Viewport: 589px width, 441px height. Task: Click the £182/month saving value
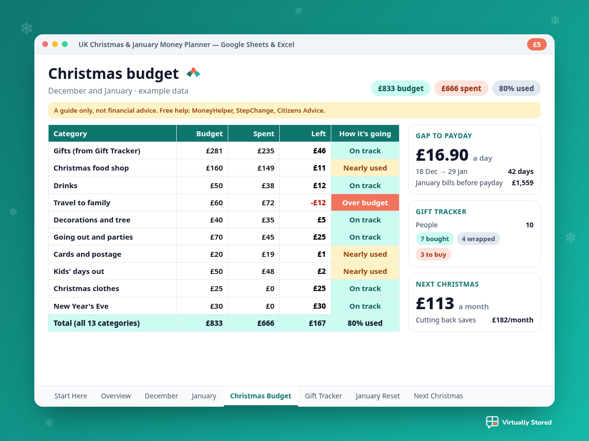(512, 320)
